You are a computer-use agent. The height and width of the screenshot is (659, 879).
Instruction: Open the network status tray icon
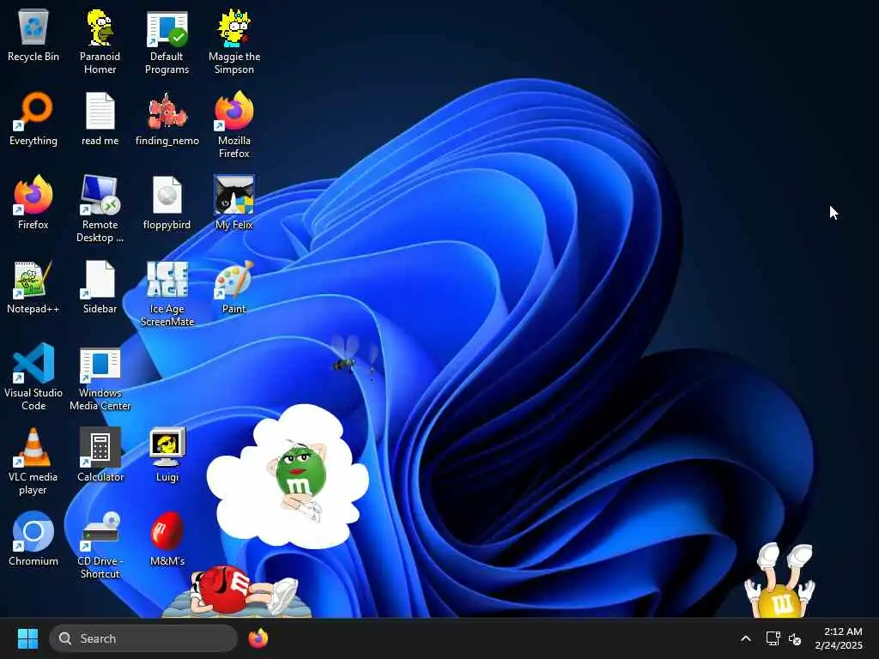click(773, 638)
